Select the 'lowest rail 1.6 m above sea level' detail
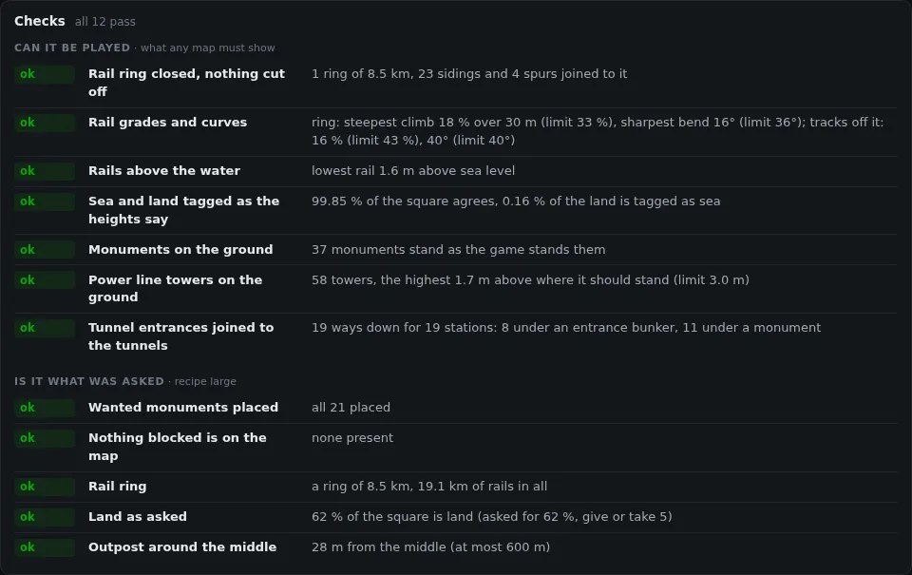 click(413, 171)
